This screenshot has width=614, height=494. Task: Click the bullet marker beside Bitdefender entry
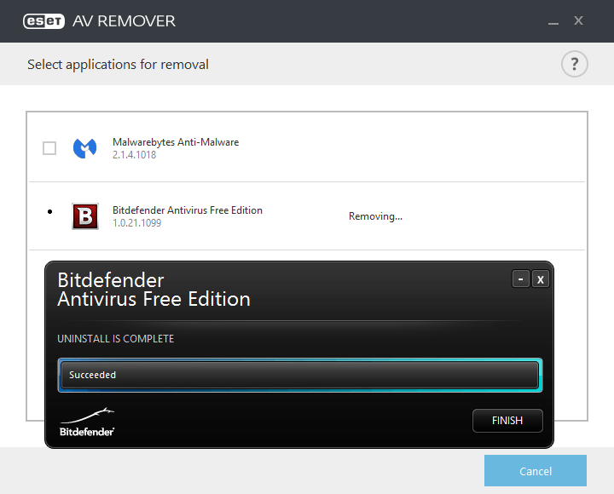(49, 211)
